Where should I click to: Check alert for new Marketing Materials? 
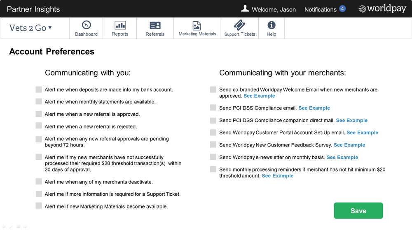point(39,206)
